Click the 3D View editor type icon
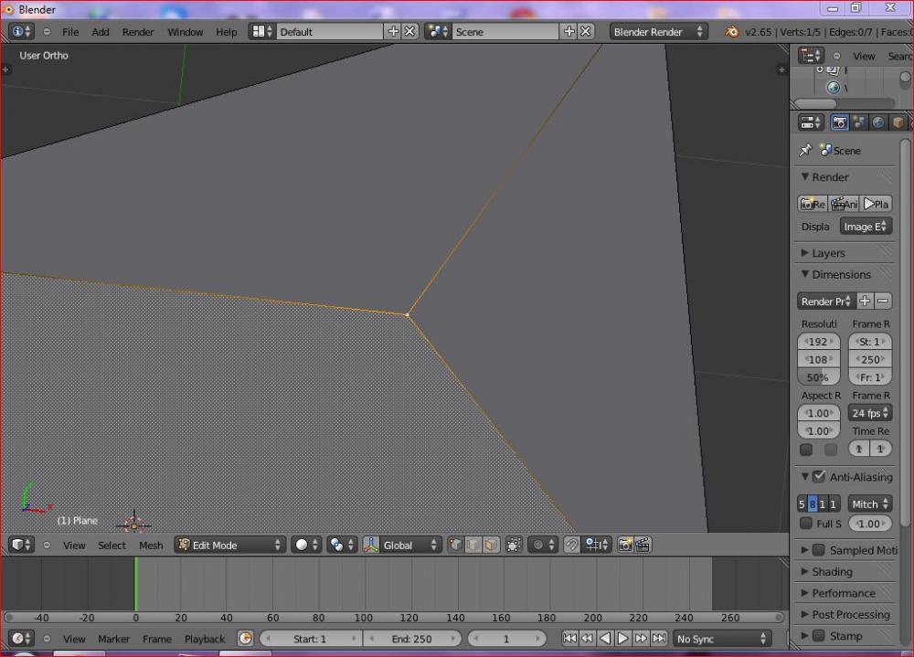 (21, 545)
